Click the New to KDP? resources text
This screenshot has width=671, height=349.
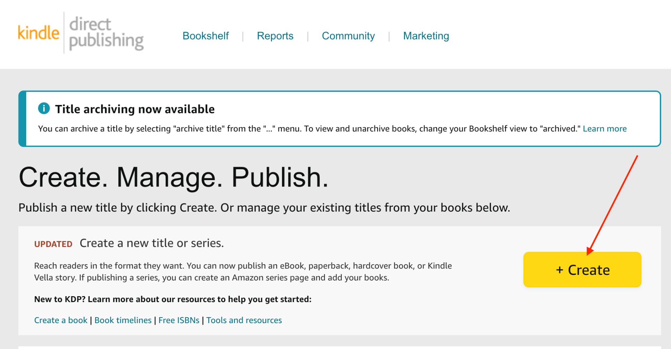pyautogui.click(x=173, y=299)
